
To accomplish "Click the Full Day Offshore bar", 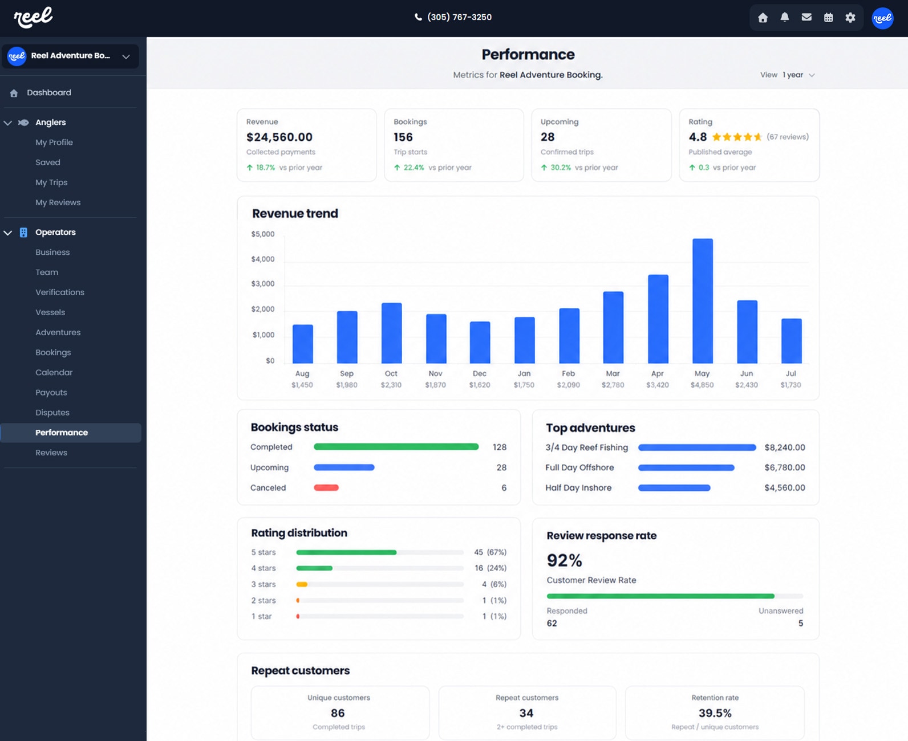I will 686,467.
